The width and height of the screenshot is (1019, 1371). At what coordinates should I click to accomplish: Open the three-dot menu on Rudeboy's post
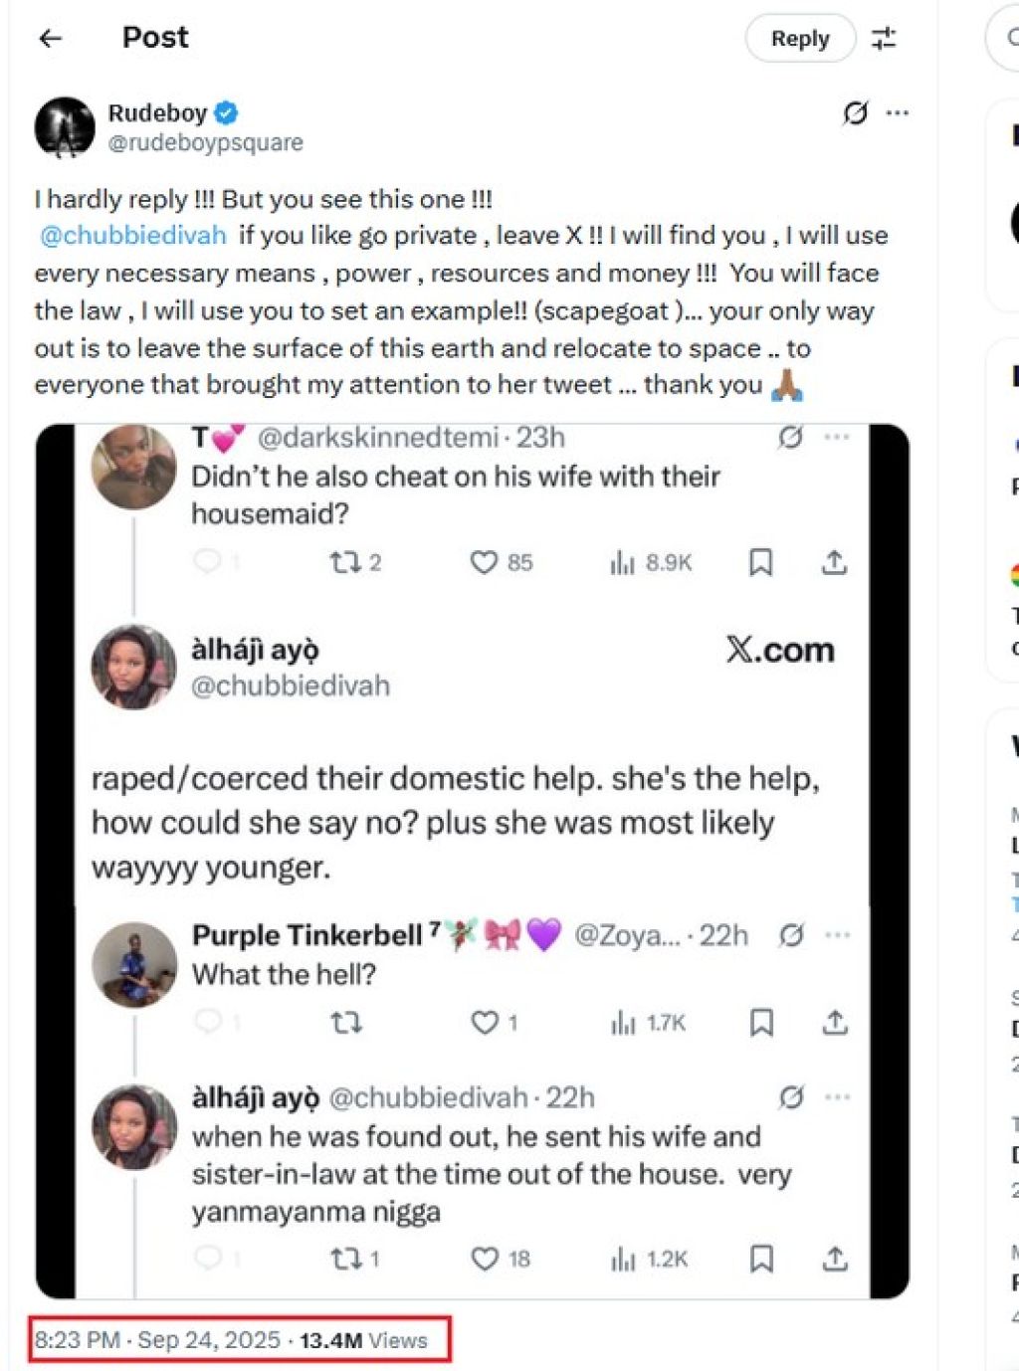click(898, 113)
